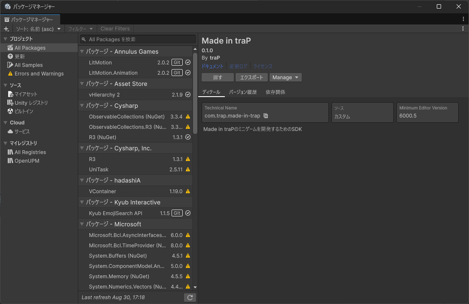Image resolution: width=469 pixels, height=304 pixels.
Task: Select ObservableCollections.R3 package row
Action: tap(135, 127)
